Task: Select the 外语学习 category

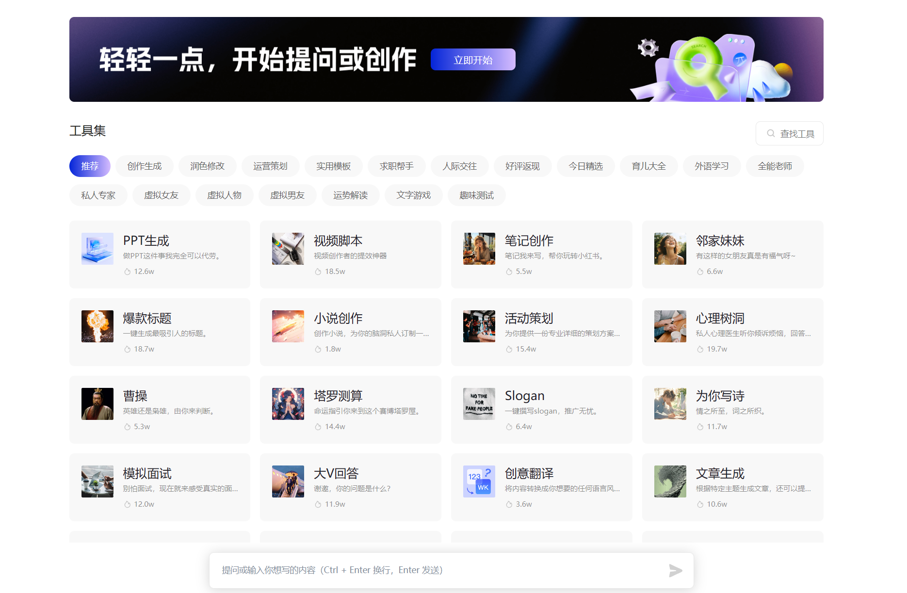Action: [x=712, y=166]
